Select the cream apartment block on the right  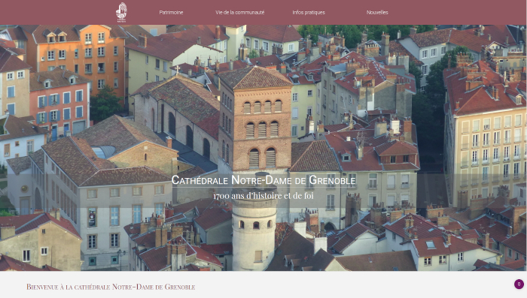[x=485, y=134]
